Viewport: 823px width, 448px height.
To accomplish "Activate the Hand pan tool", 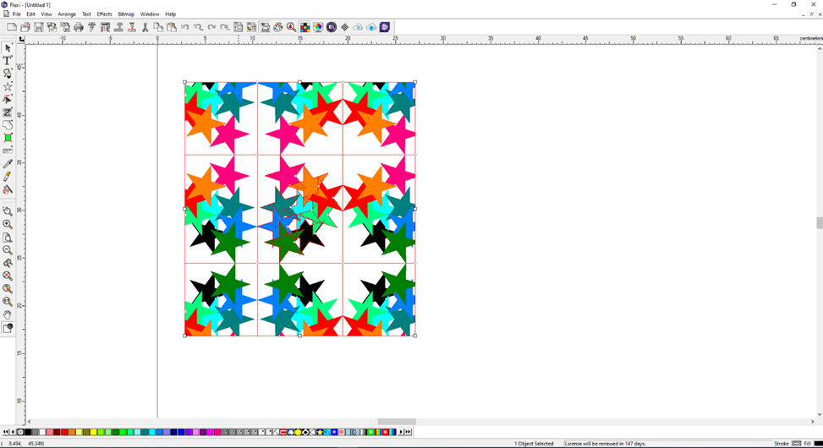I will (x=8, y=314).
